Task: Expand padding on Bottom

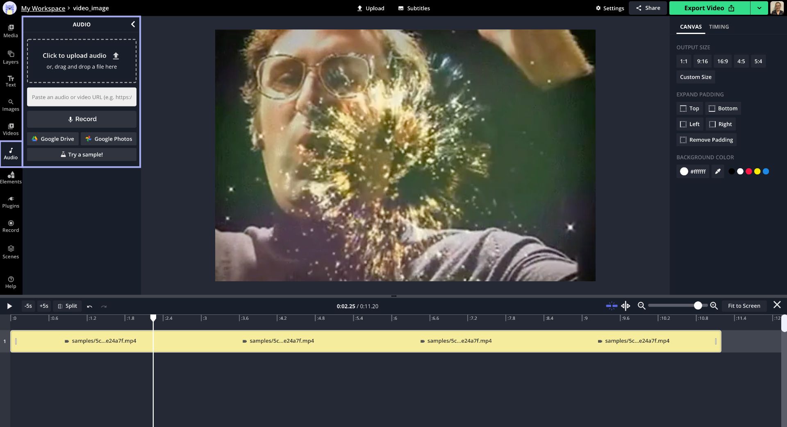Action: tap(723, 108)
